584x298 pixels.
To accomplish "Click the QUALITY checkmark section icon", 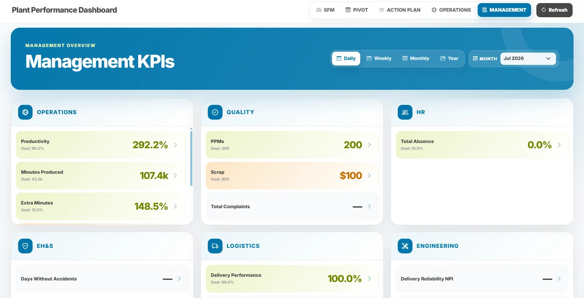I will click(215, 112).
